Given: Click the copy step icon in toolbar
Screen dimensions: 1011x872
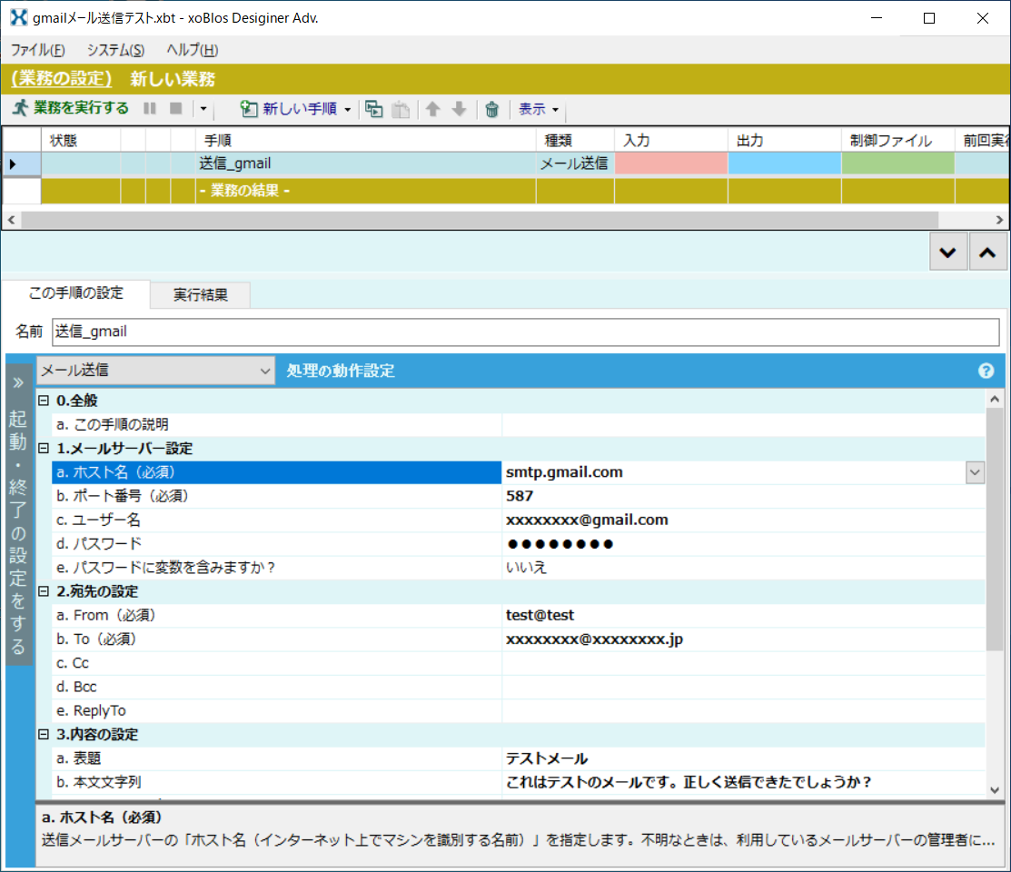Looking at the screenshot, I should 373,109.
